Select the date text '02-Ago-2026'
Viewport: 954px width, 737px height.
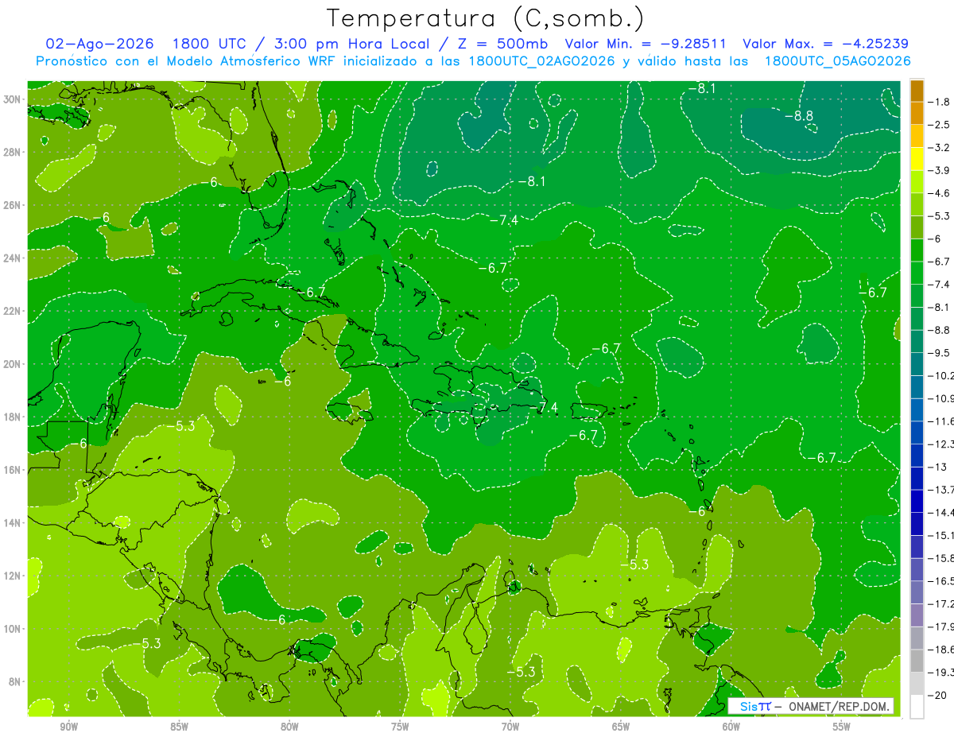[99, 44]
